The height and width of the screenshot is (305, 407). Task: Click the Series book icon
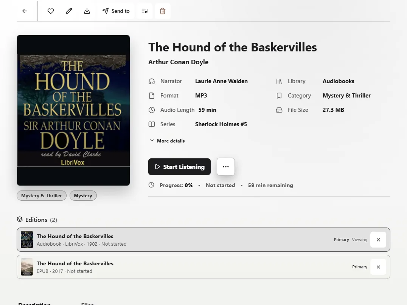pos(152,124)
